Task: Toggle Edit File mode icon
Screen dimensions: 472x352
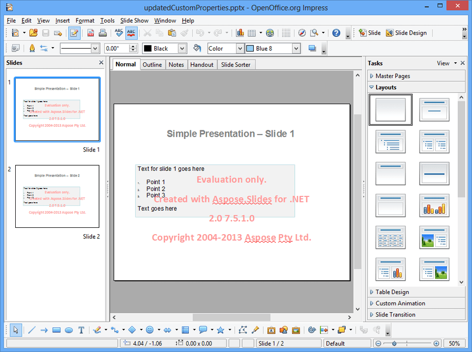Action: tap(74, 33)
